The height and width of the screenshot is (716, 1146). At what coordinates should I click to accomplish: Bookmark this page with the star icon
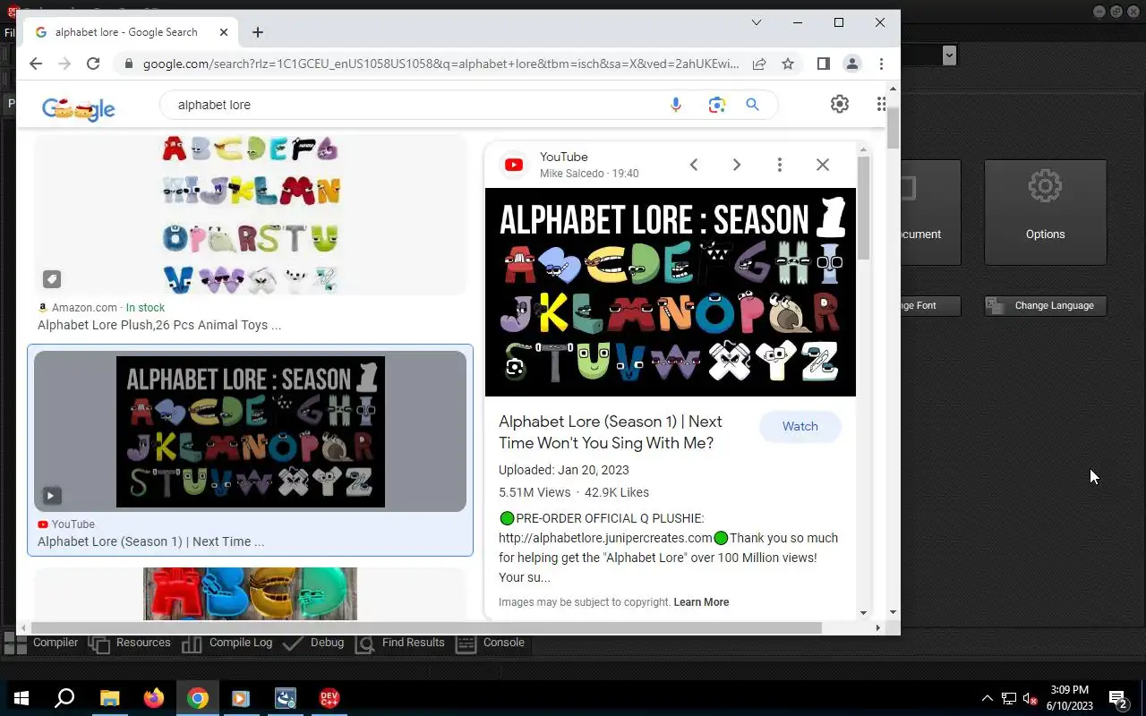coord(788,64)
